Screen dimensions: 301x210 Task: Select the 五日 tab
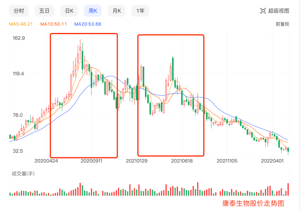44,11
